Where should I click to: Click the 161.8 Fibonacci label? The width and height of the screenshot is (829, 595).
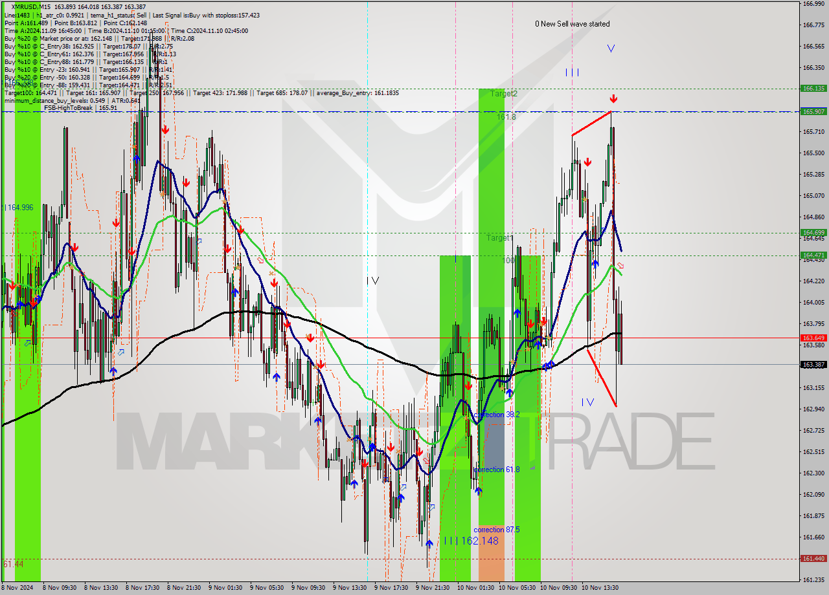pyautogui.click(x=506, y=117)
